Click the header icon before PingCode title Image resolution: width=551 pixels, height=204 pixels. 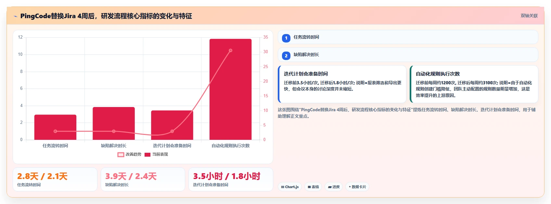[15, 16]
